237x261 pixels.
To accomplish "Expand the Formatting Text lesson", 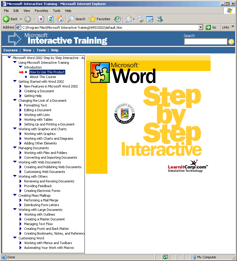I will click(x=20, y=105).
